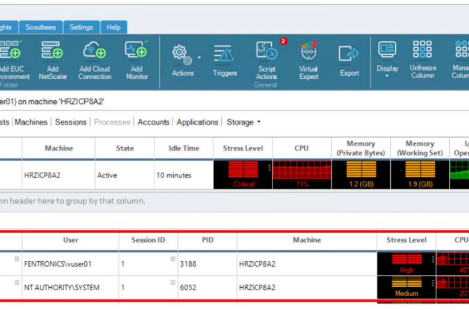Open options dots on Medium stress cell
The width and height of the screenshot is (469, 310).
[x=433, y=283]
